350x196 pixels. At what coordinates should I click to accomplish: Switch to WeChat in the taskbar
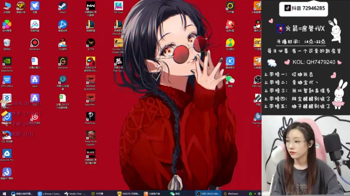(x=175, y=193)
